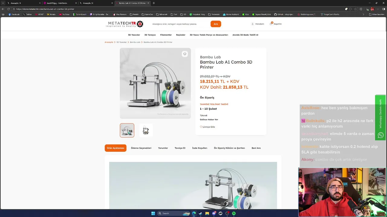Open Mac Rumors bookmark
This screenshot has width=387, height=217.
click(120, 14)
